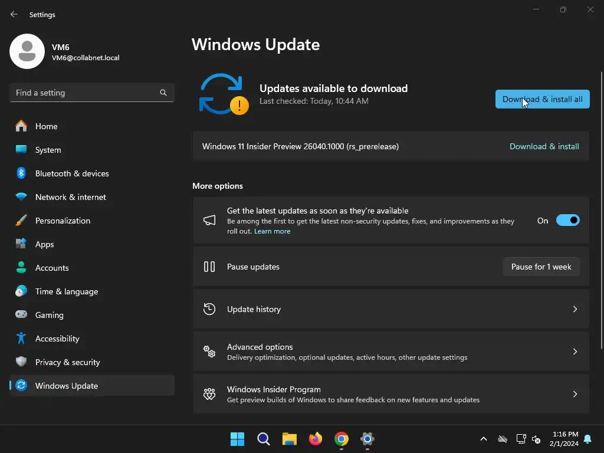Viewport: 604px width, 453px height.
Task: Click the Apps icon in sidebar
Action: pos(21,244)
